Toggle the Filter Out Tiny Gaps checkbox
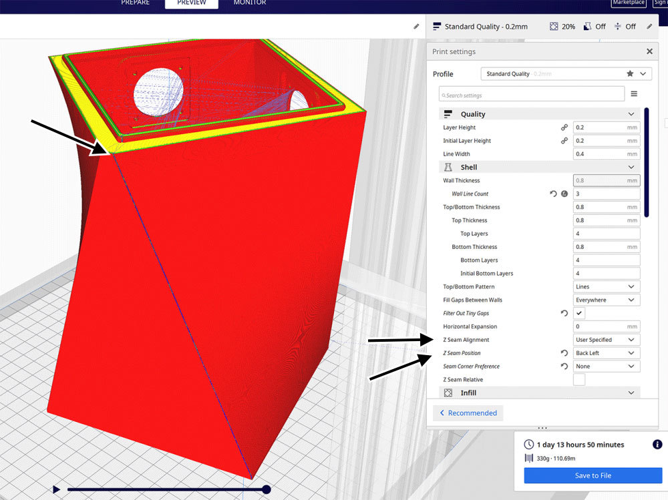668x500 pixels. [579, 313]
